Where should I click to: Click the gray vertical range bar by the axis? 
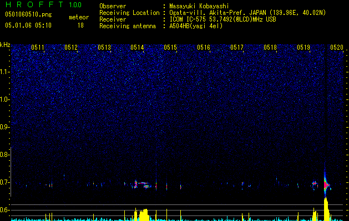pos(11,171)
